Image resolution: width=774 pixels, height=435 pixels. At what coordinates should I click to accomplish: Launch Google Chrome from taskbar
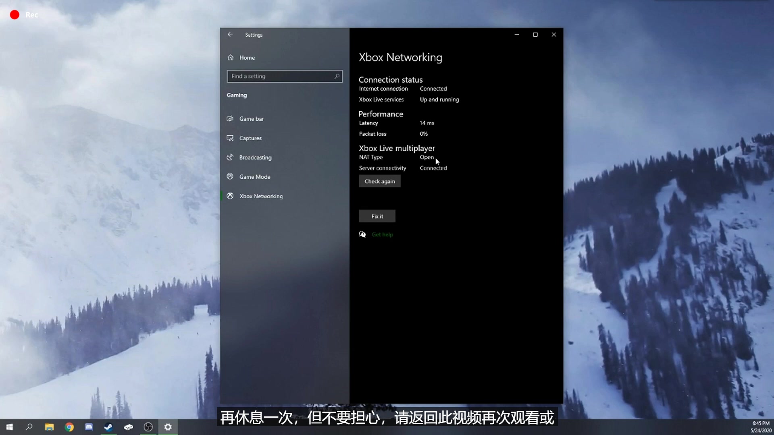pos(69,427)
